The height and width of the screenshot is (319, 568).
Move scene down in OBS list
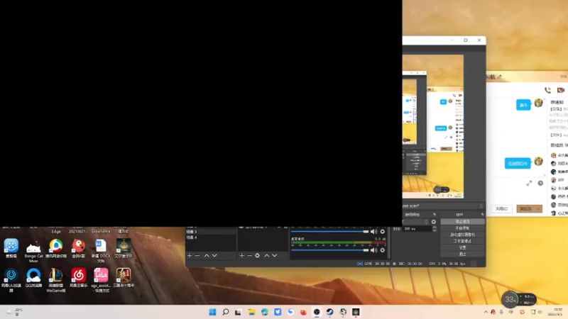214,255
